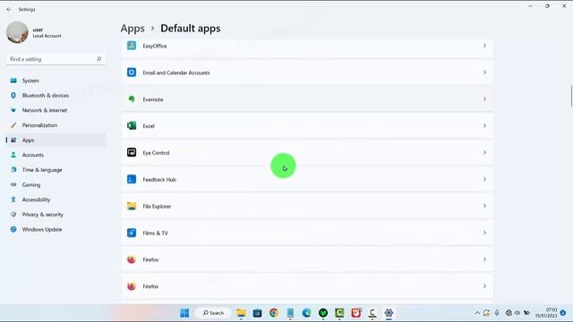Expand the Evernote row chevron
This screenshot has width=573, height=322.
484,99
